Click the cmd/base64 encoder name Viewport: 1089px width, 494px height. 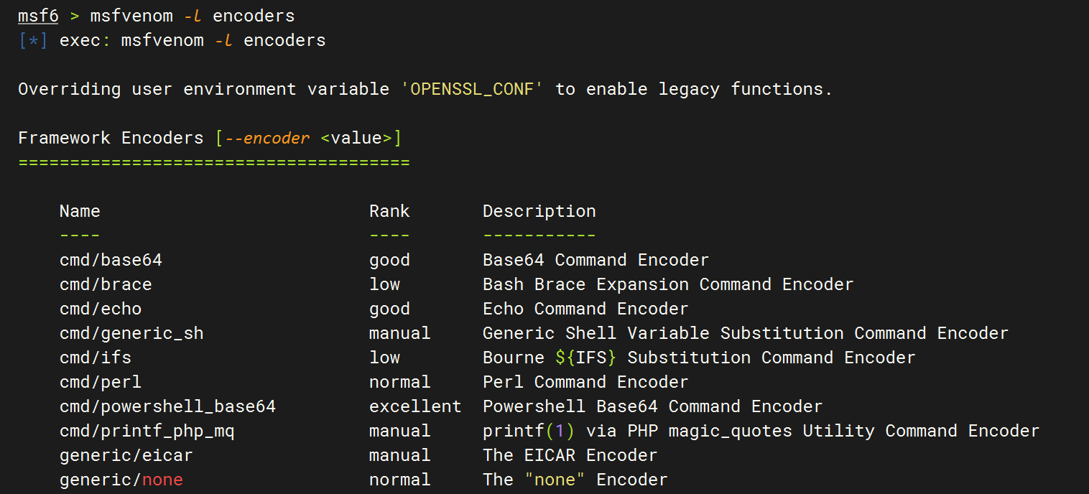(x=111, y=260)
